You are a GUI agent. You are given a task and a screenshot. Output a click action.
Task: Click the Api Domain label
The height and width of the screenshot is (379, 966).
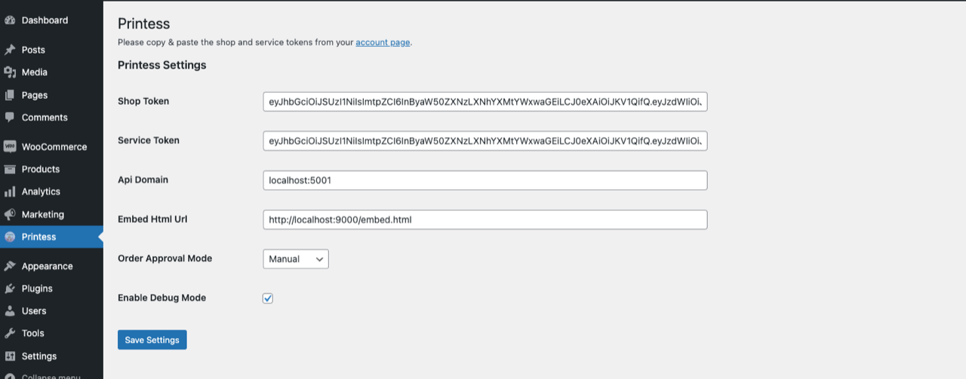143,179
